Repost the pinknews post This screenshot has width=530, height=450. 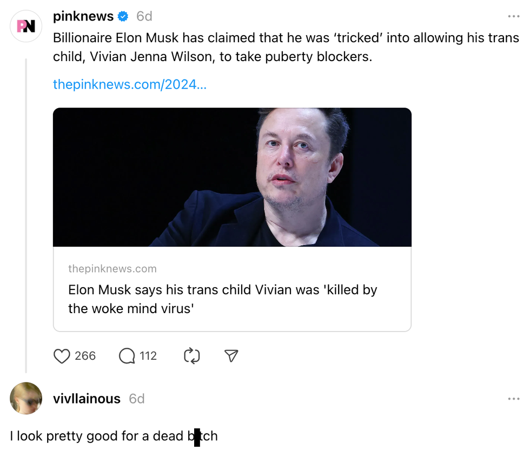click(192, 356)
